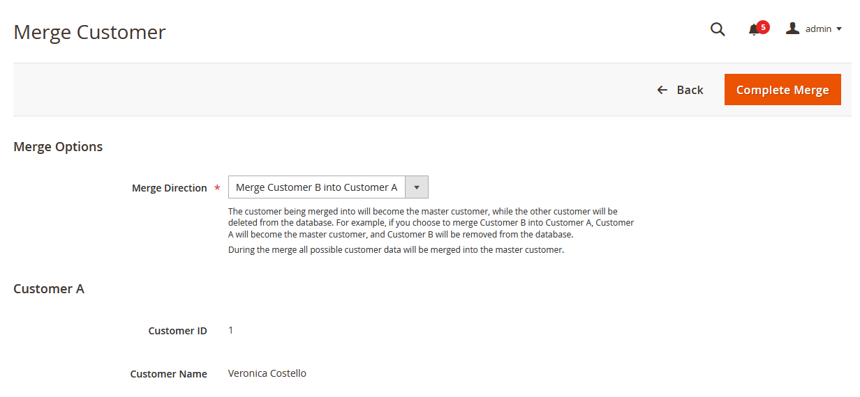Image resolution: width=860 pixels, height=397 pixels.
Task: Click the left arrow beside Back
Action: click(x=662, y=90)
